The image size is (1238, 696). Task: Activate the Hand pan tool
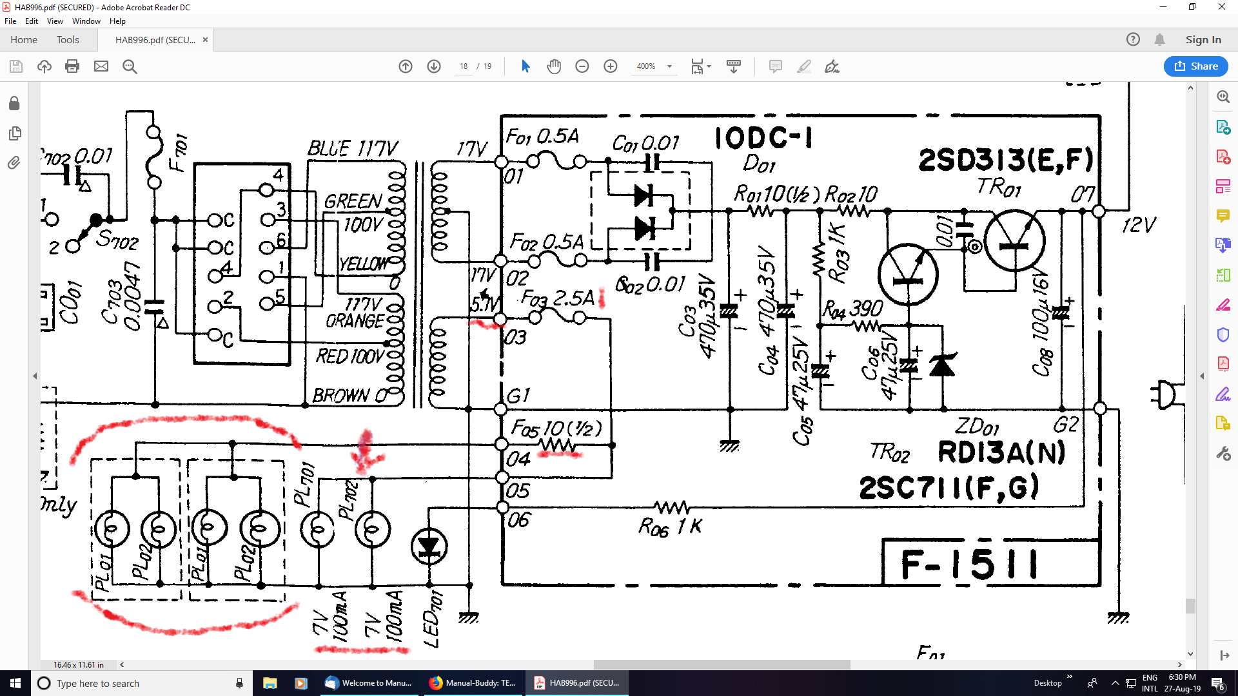[554, 66]
